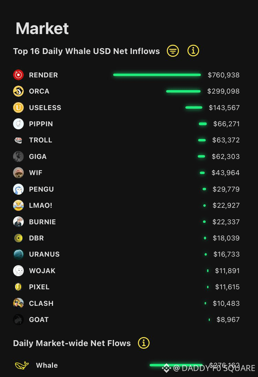The image size is (258, 377).
Task: Click the Daily Market-wide Net Flows info icon
Action: pyautogui.click(x=144, y=343)
